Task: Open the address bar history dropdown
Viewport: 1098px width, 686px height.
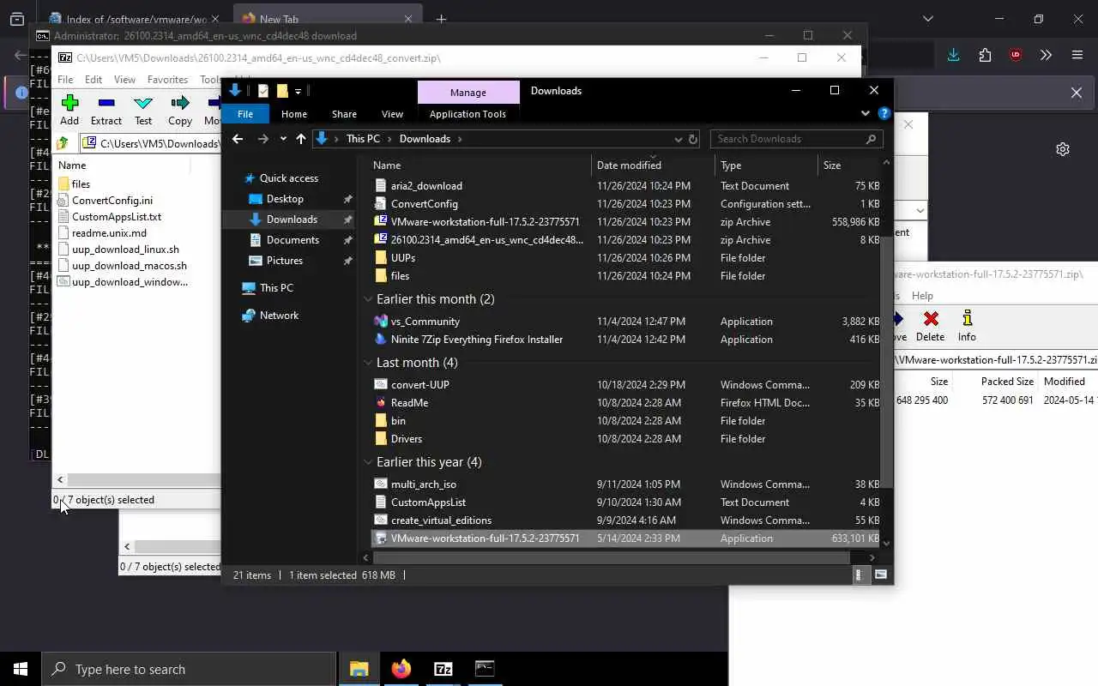Action: (x=679, y=139)
